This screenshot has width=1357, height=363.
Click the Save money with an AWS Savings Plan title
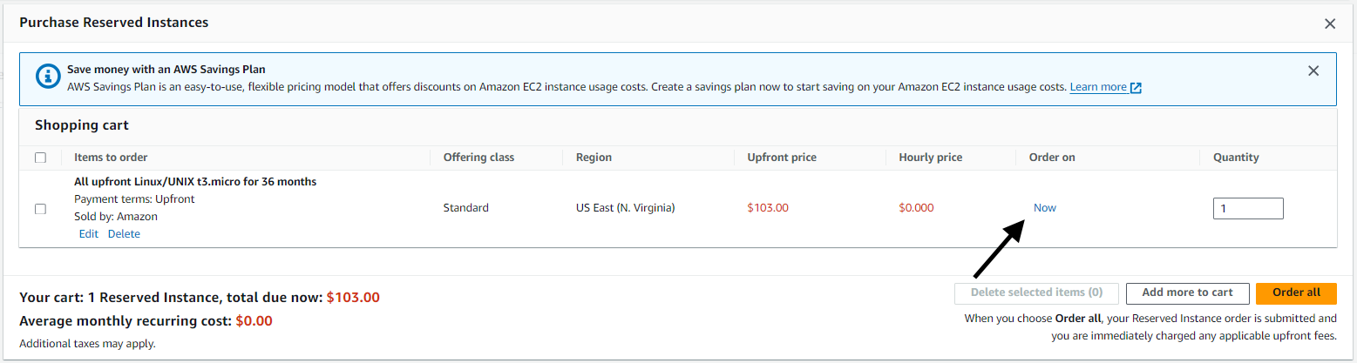[x=166, y=69]
